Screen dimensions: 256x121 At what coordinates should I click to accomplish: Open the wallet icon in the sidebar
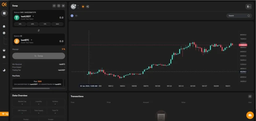4,13
